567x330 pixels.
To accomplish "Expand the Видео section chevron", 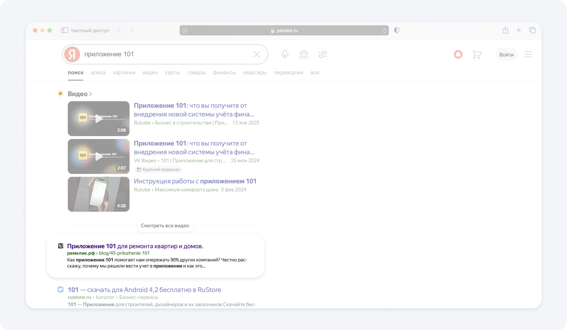I will [x=90, y=94].
